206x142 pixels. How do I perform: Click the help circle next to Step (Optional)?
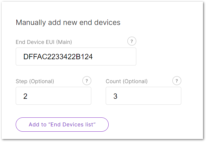click(x=87, y=80)
